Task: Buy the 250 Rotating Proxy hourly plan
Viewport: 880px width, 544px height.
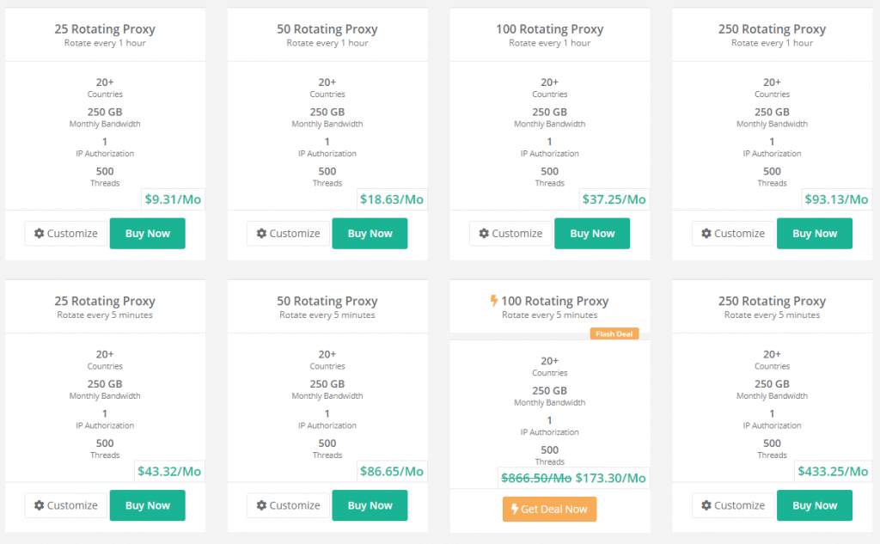Action: click(815, 233)
